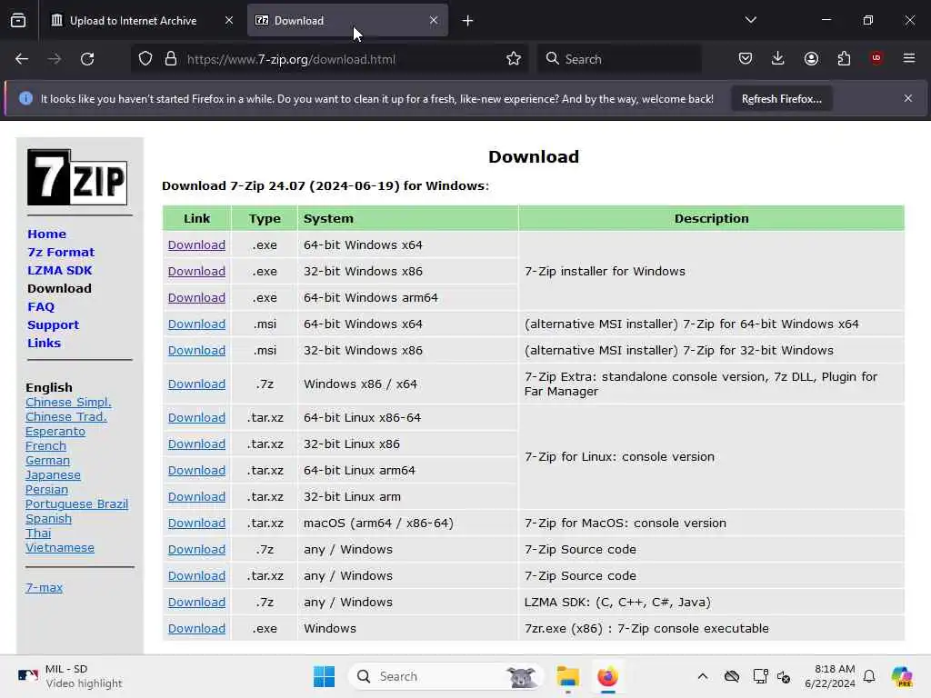
Task: Download .msi for 64-bit Windows x64
Action: (x=196, y=324)
